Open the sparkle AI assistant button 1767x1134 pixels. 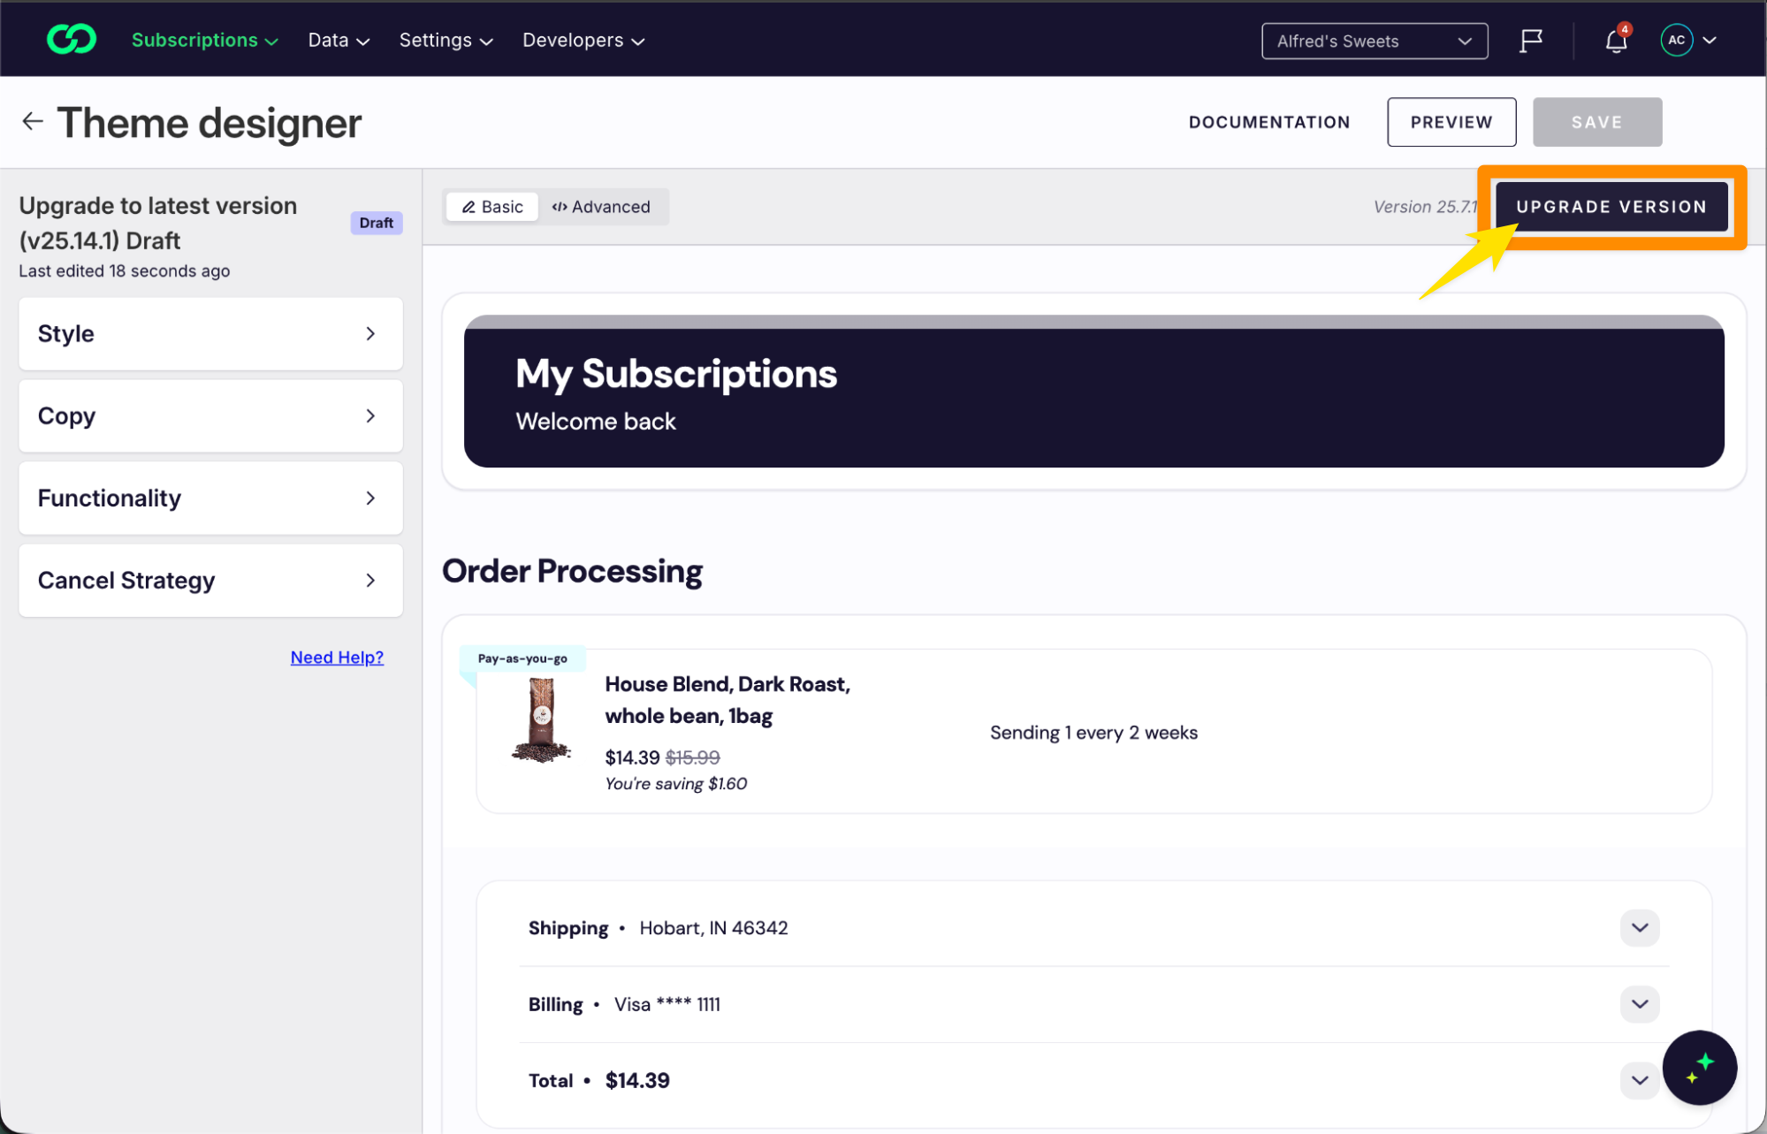point(1698,1068)
